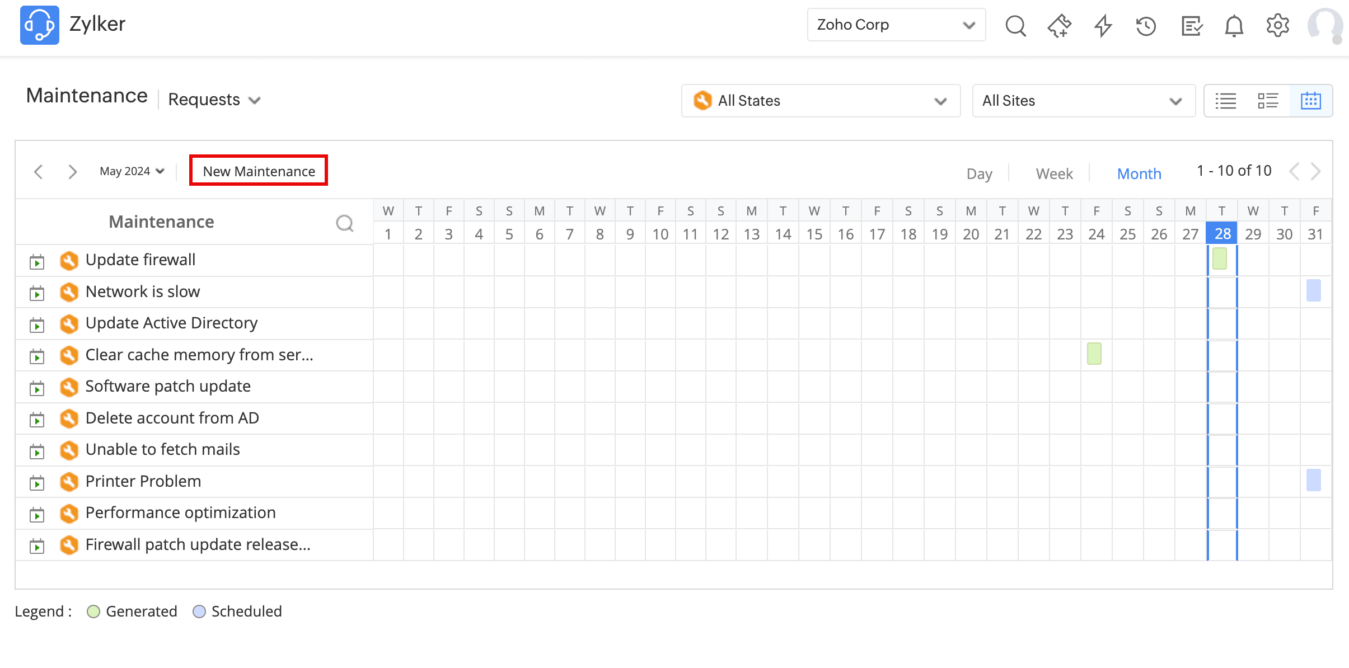Open the quick actions lightning icon
Screen dimensions: 1349x668
point(1103,25)
